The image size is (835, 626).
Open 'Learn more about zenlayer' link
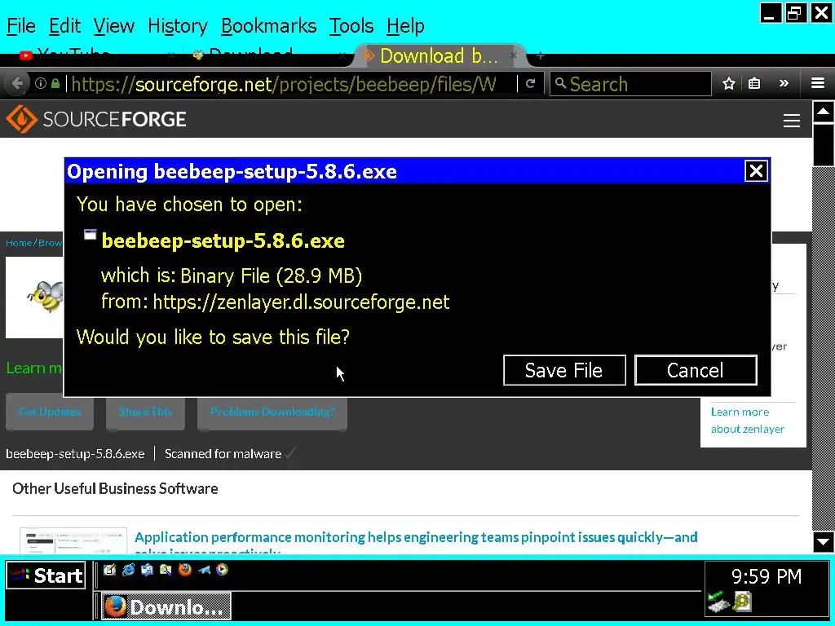pos(748,420)
